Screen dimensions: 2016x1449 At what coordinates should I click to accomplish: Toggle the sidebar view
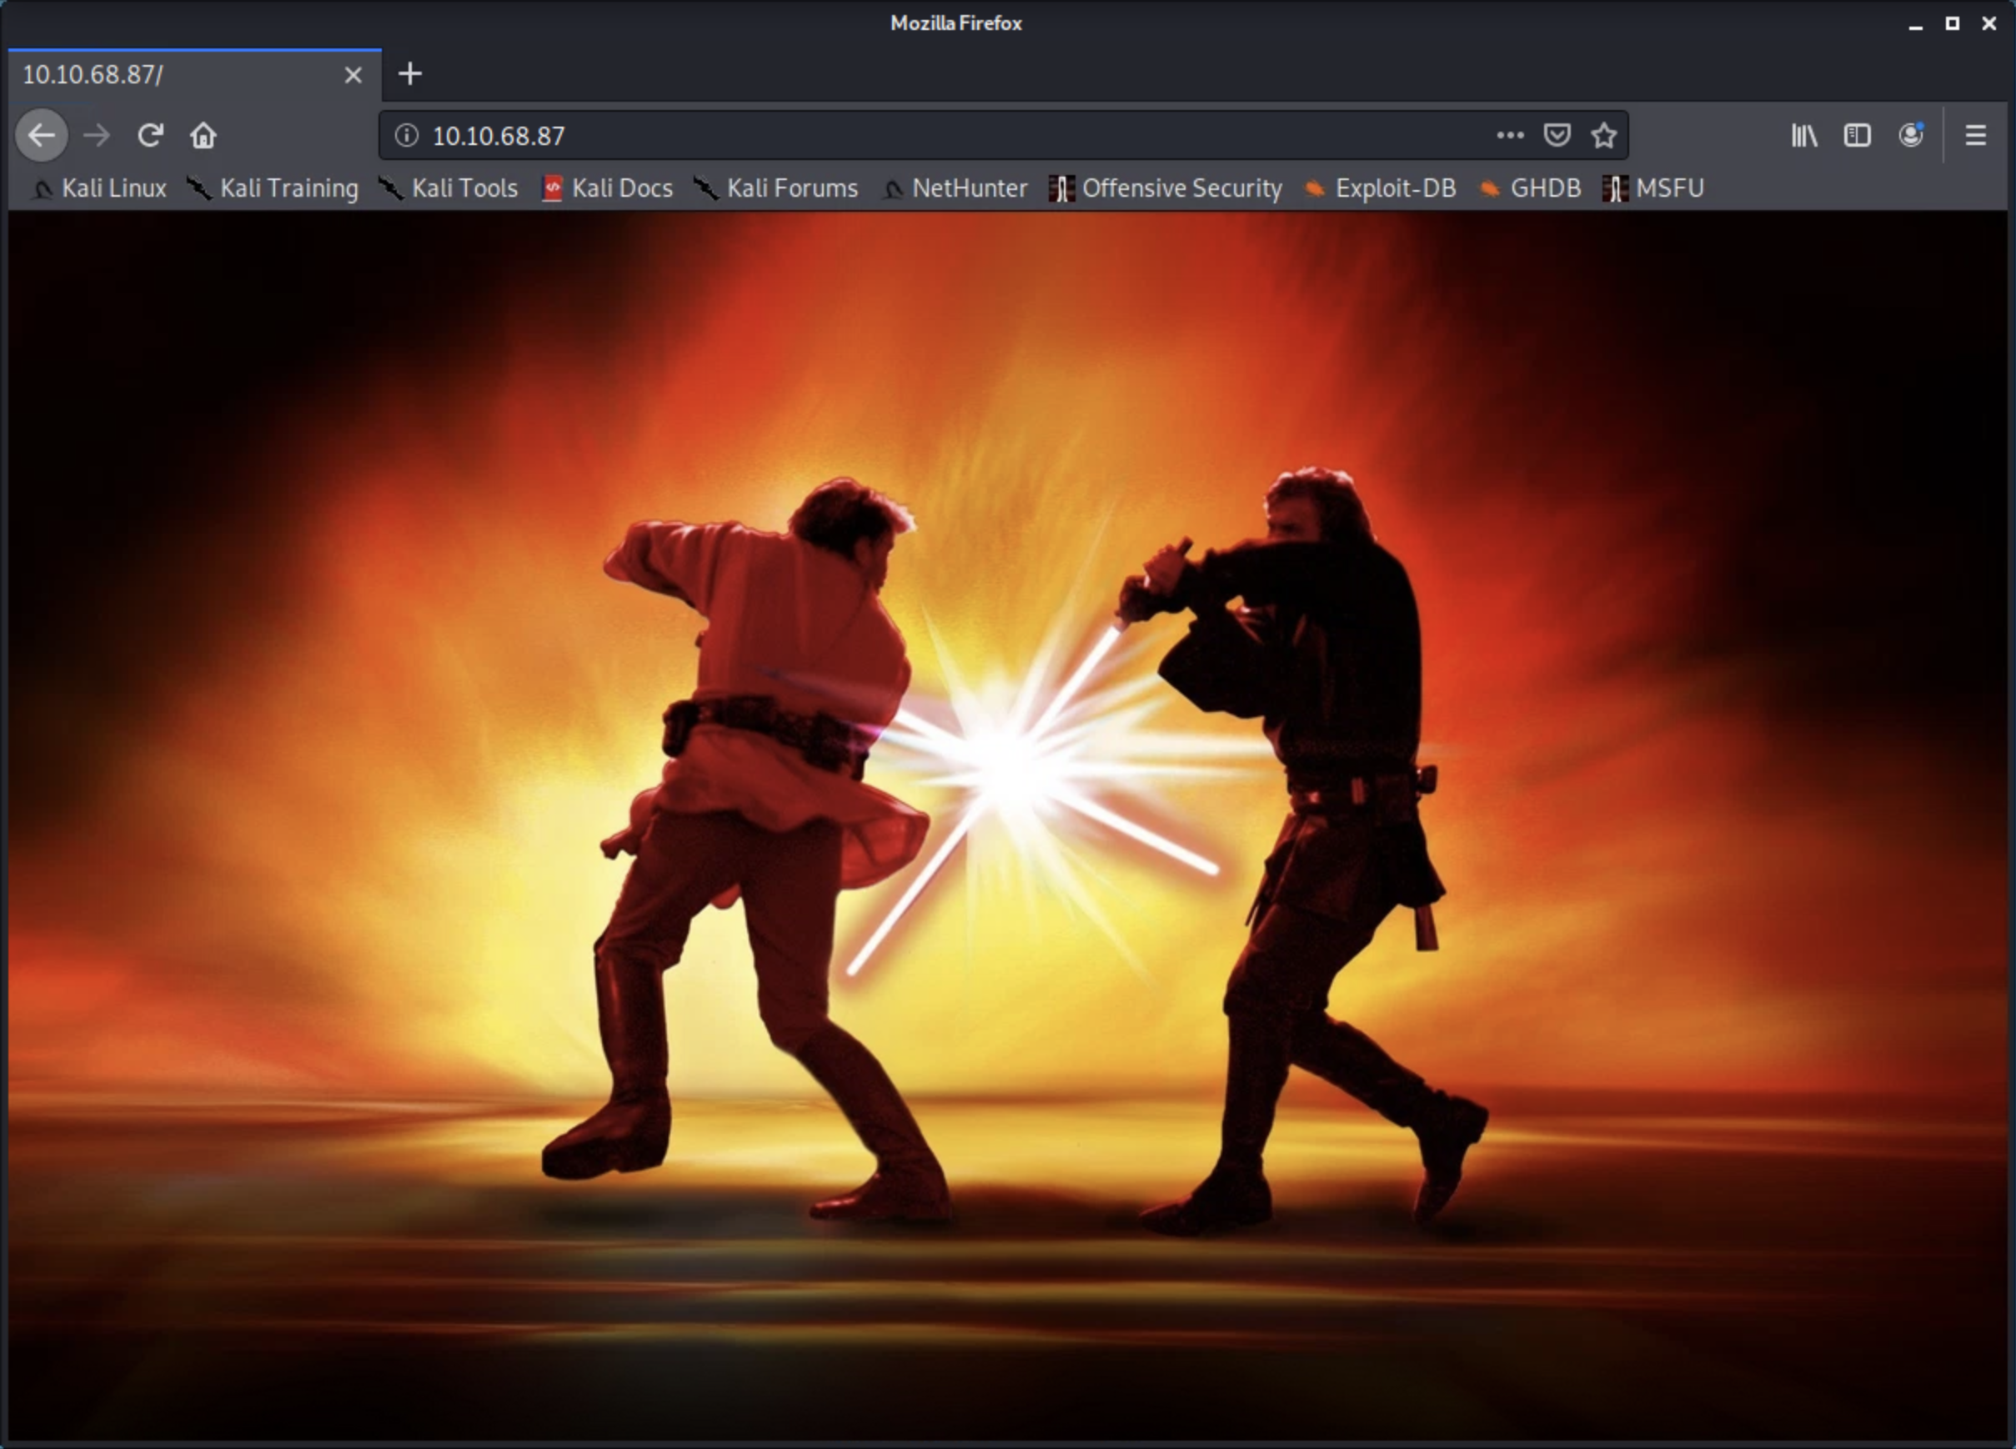(x=1857, y=135)
